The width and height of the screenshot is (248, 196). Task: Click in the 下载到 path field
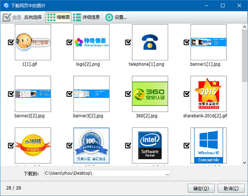[103, 173]
